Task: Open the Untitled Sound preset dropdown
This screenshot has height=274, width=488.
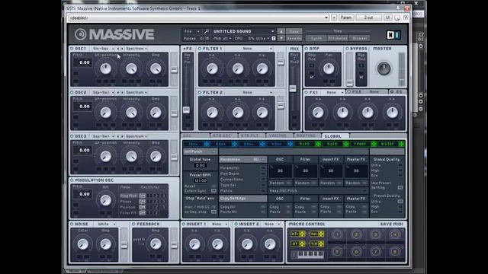Action: click(243, 31)
